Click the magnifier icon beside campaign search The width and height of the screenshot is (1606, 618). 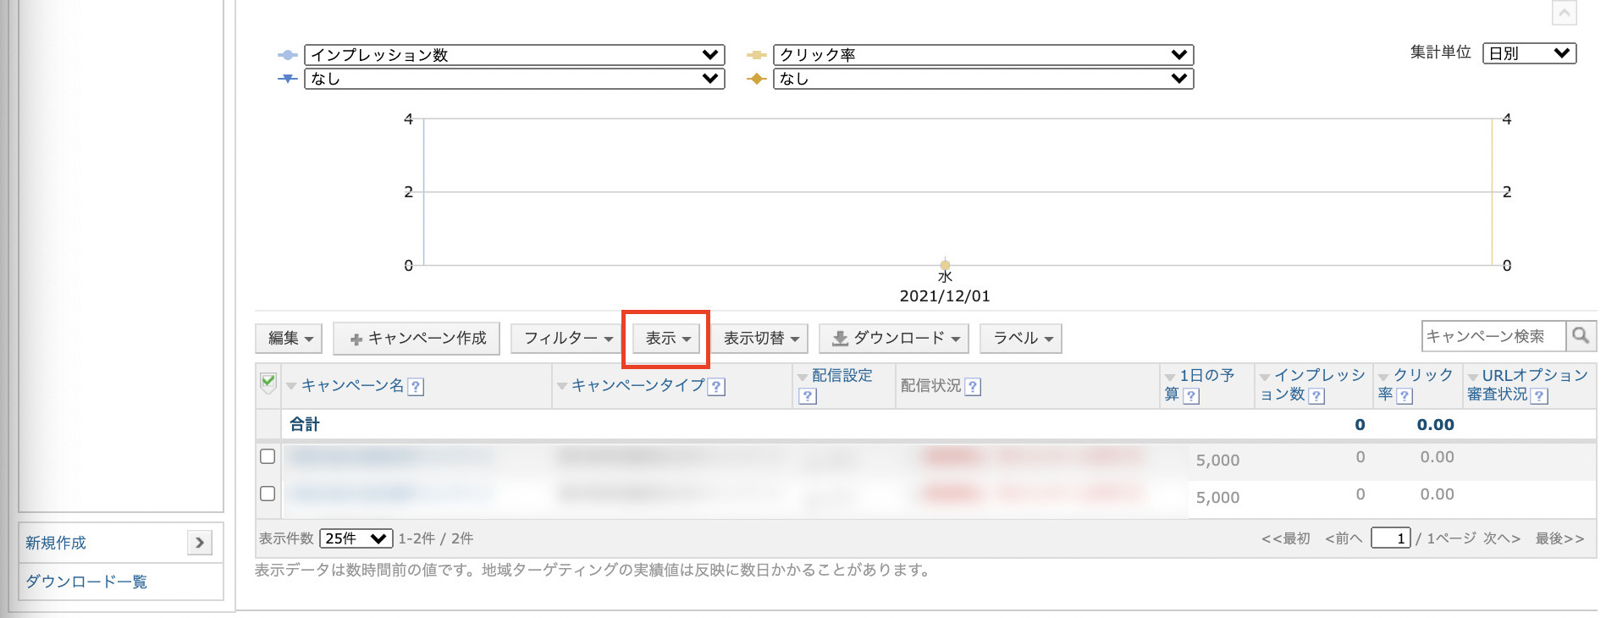coord(1580,336)
